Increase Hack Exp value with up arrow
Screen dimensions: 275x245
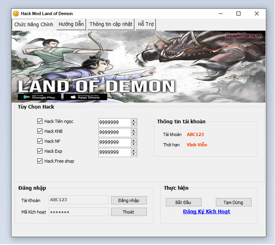click(134, 151)
